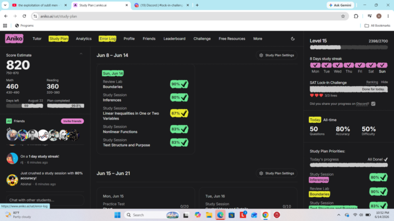Collapse the Score Estimate panel
This screenshot has height=221, width=394.
pyautogui.click(x=81, y=54)
